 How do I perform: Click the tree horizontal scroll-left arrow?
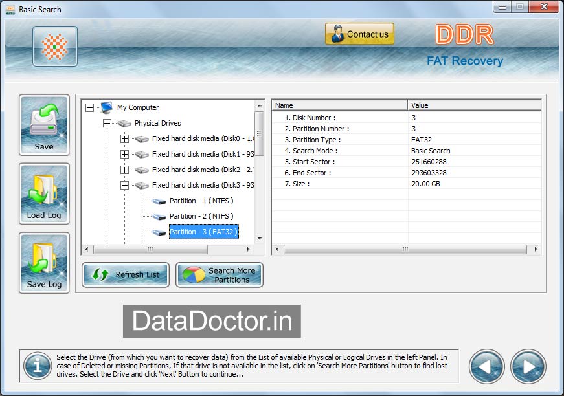86,249
